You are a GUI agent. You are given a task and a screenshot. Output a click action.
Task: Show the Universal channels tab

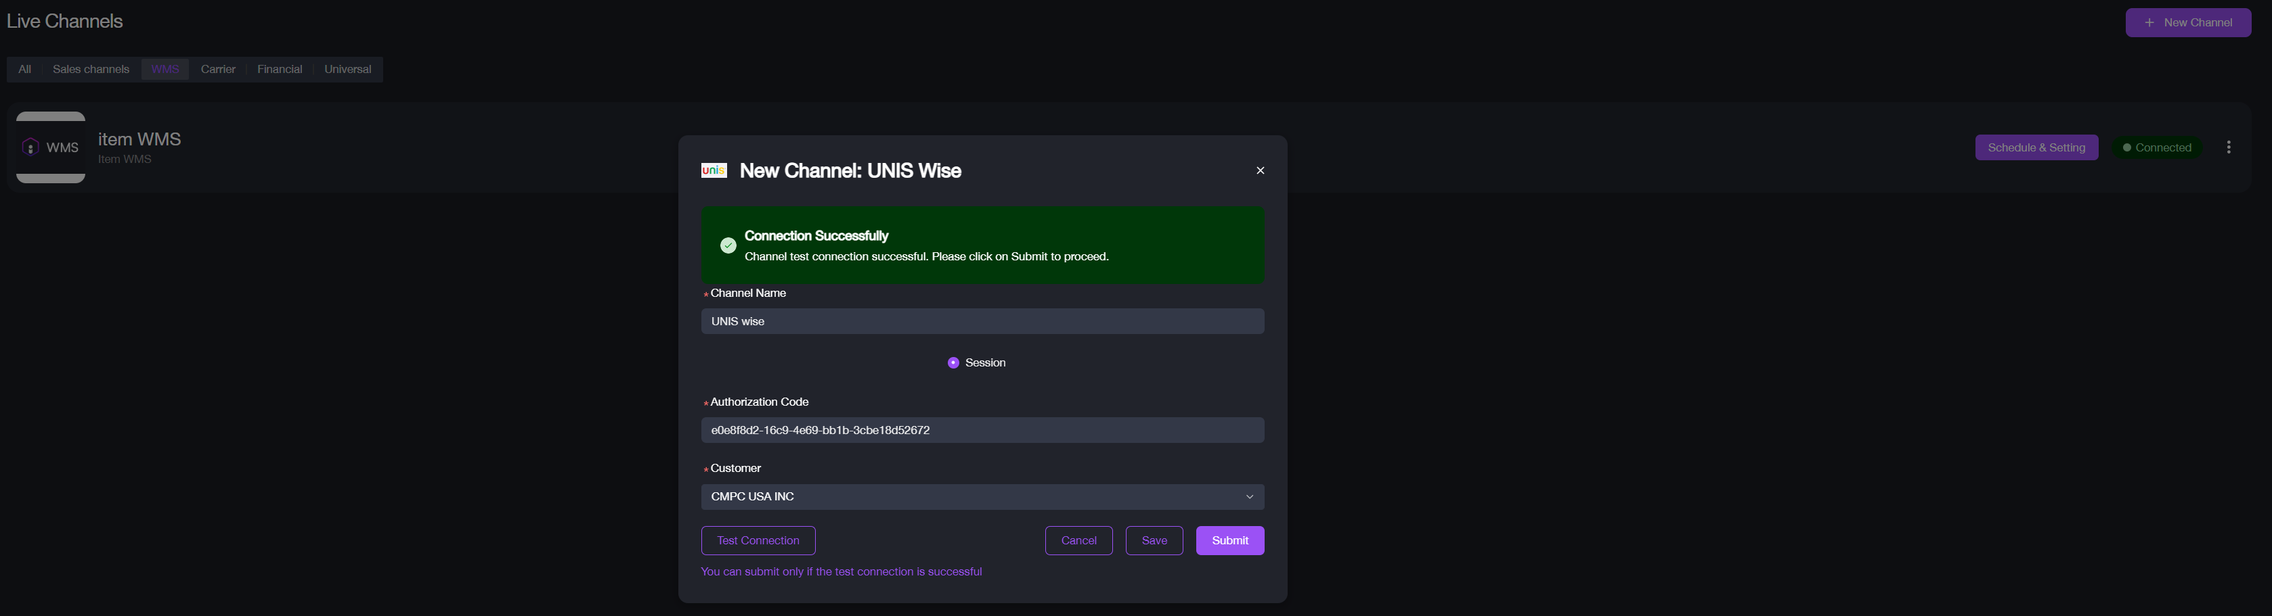[347, 70]
